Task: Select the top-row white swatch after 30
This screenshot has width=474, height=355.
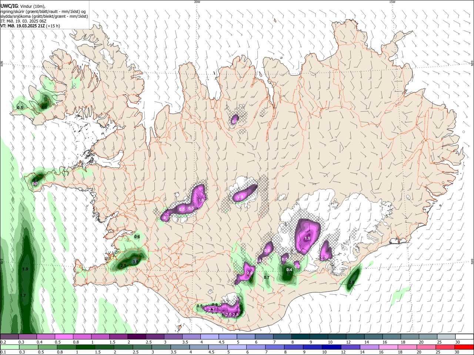Action: pyautogui.click(x=464, y=337)
